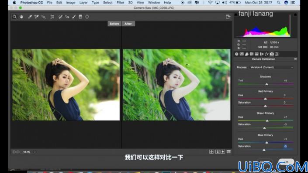The image size is (308, 173).
Task: Select the Spot Removal tool
Action: click(x=60, y=17)
